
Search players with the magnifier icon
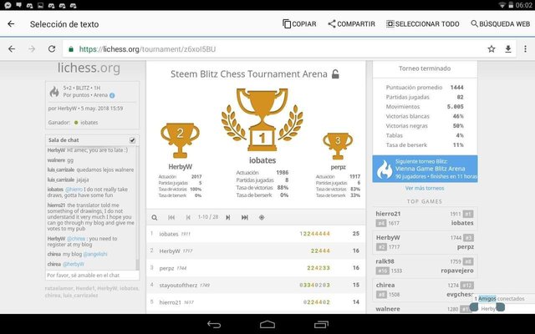pos(154,217)
